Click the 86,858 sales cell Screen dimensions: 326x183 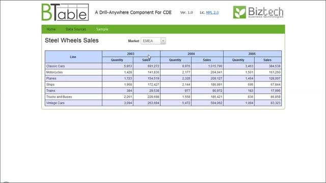[x=268, y=97]
